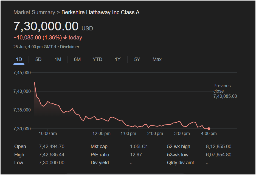View the 5Y chart range

(137, 59)
